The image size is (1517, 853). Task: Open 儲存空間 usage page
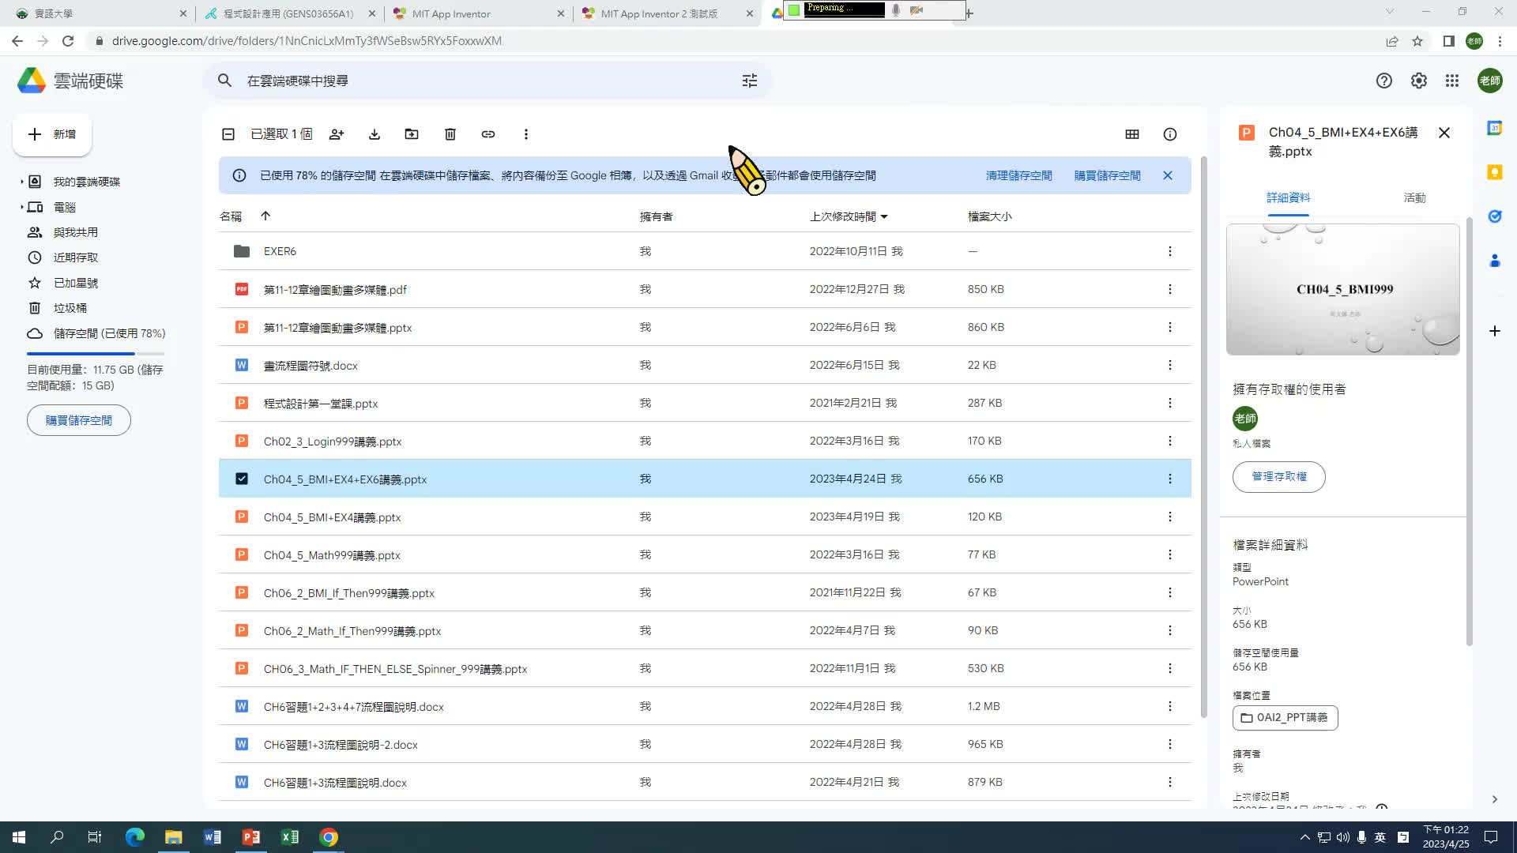109,333
